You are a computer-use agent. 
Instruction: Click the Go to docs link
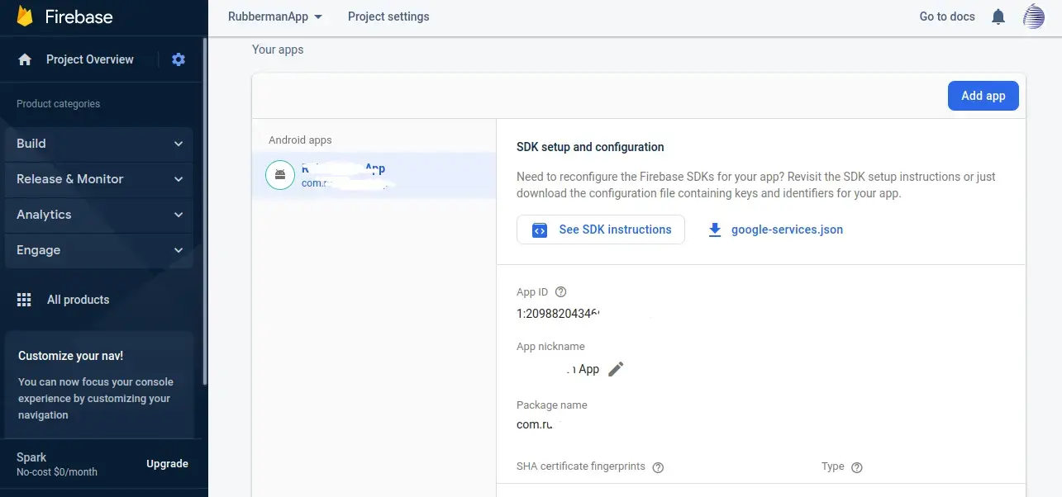point(946,16)
